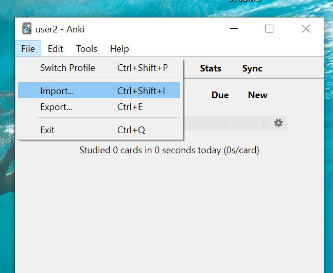The image size is (333, 273).
Task: Open the Edit menu
Action: coord(55,49)
